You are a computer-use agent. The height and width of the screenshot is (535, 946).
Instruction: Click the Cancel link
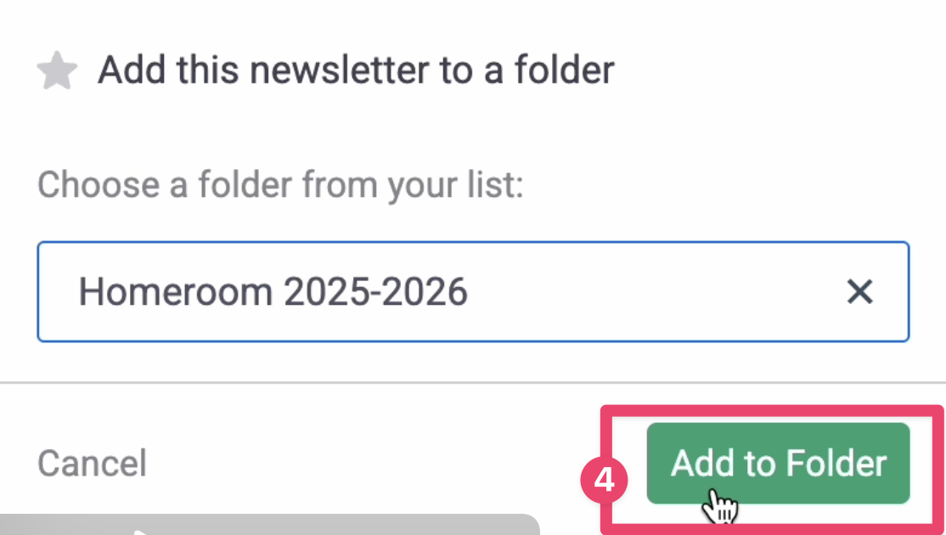(92, 464)
